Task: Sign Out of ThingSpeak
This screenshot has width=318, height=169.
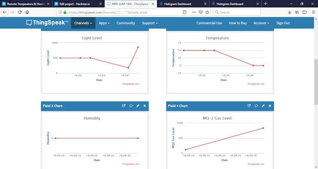Action: coord(283,23)
